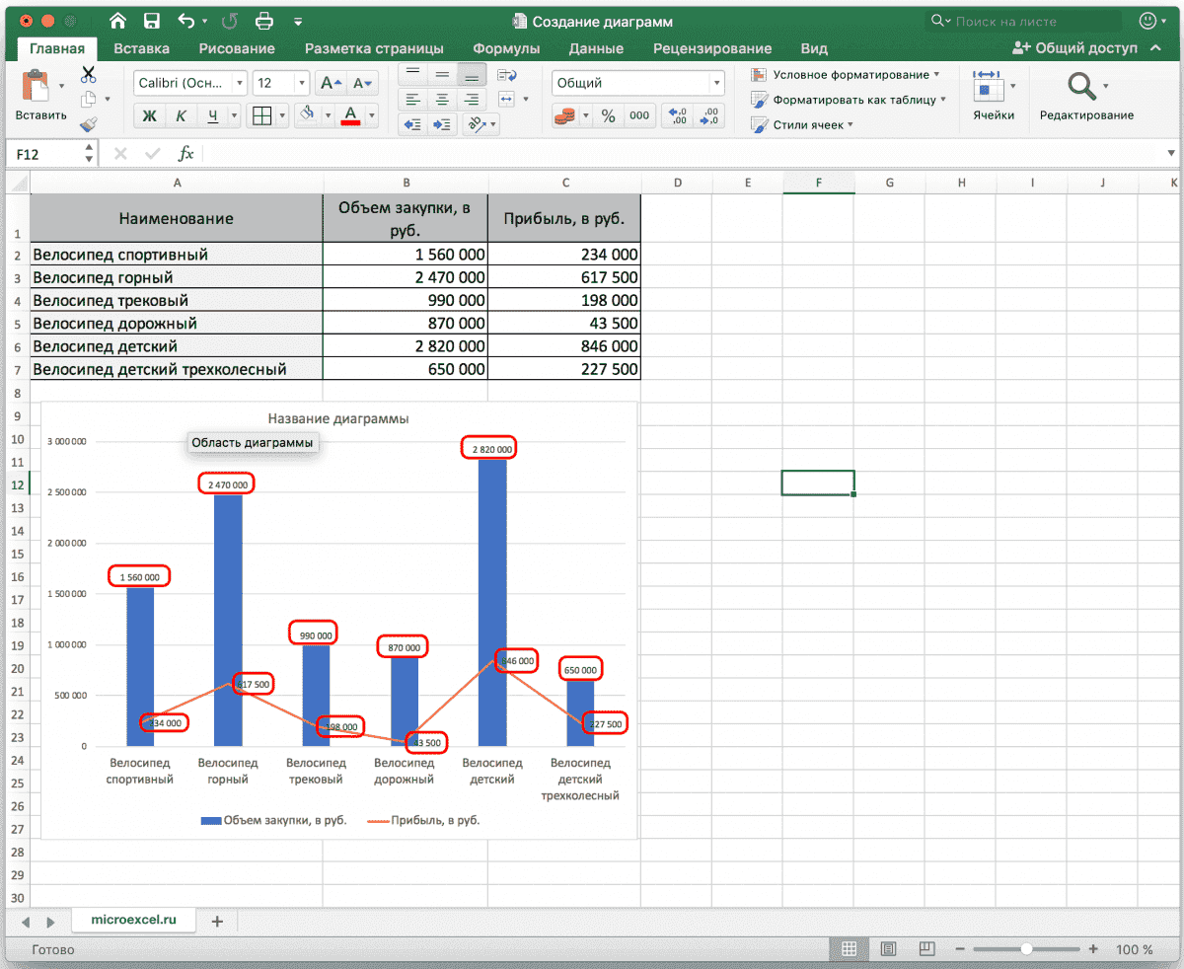Toggle bold formatting (Ж)
Image resolution: width=1184 pixels, height=969 pixels.
click(x=150, y=116)
